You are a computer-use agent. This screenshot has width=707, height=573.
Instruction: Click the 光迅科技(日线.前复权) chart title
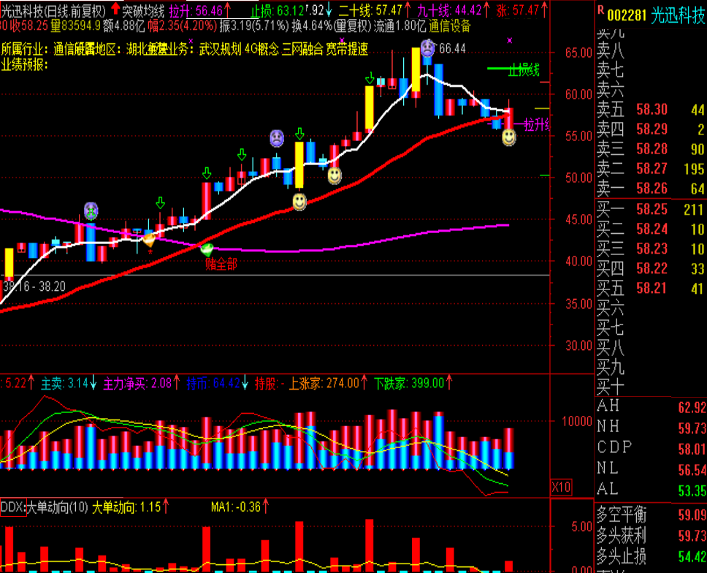point(53,11)
